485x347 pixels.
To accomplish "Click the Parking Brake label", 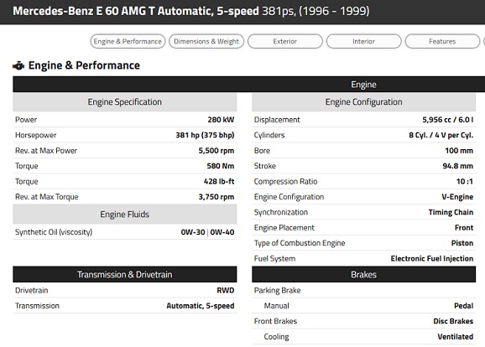I will coord(278,290).
